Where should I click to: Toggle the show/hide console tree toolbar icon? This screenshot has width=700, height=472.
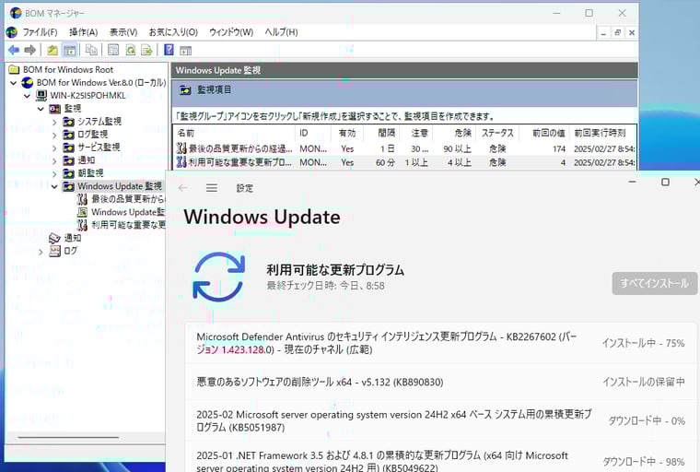(70, 50)
